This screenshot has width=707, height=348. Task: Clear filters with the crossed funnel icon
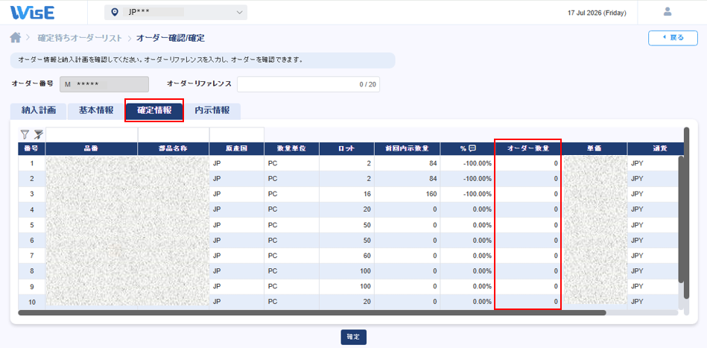[38, 134]
